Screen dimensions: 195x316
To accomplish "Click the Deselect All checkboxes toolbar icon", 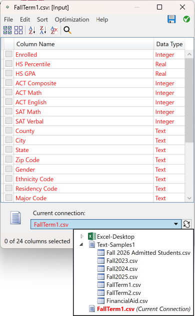I will 18,30.
